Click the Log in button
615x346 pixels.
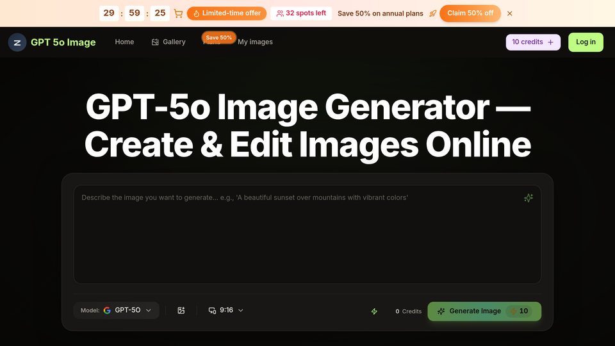pyautogui.click(x=586, y=42)
